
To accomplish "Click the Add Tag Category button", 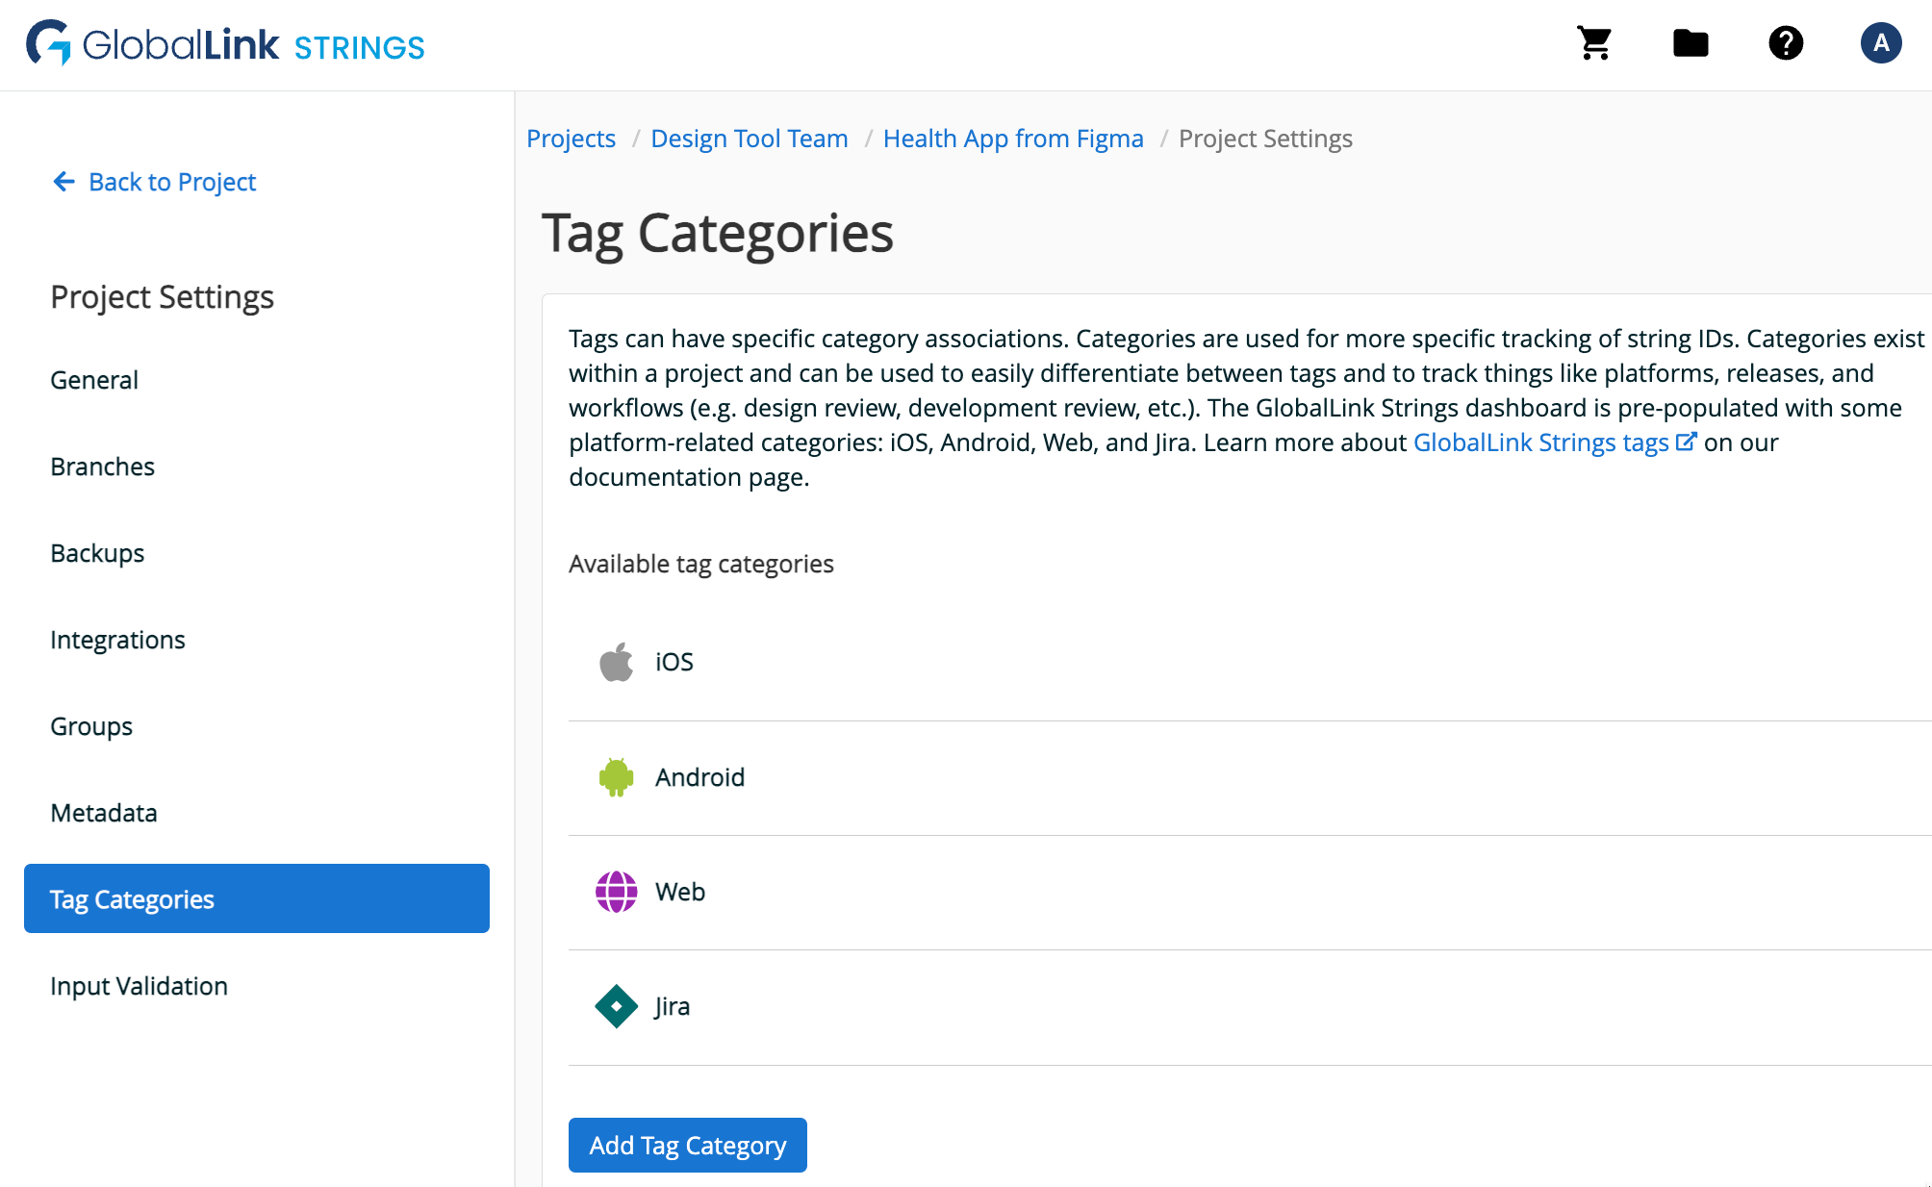I will click(688, 1145).
